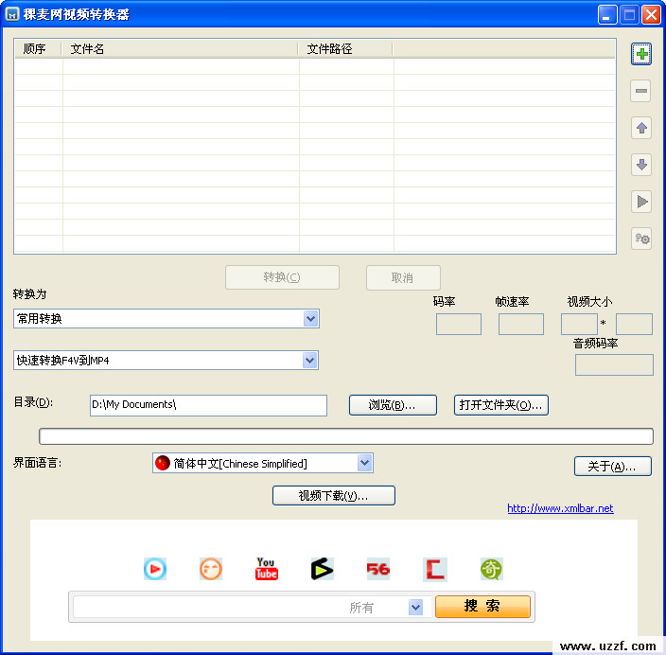Click 打开文件夹(O)... to open the output folder
The image size is (666, 655).
tap(501, 405)
